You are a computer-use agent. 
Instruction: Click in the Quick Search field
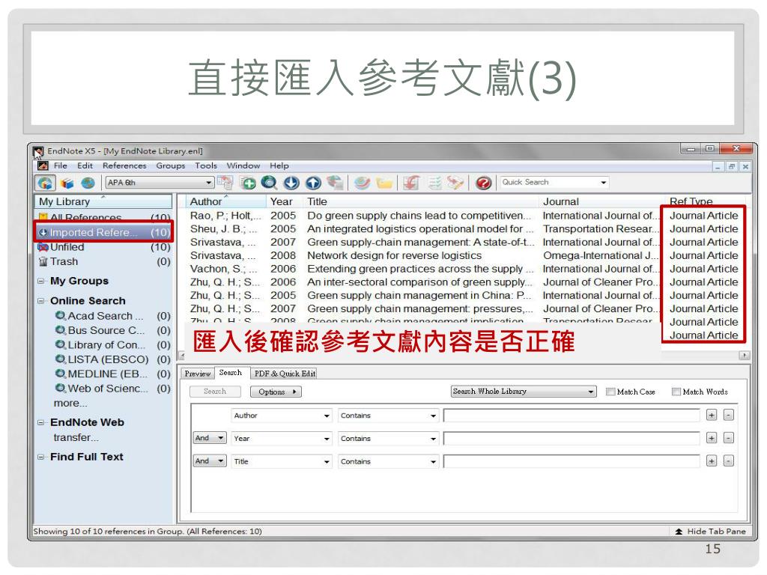(548, 183)
